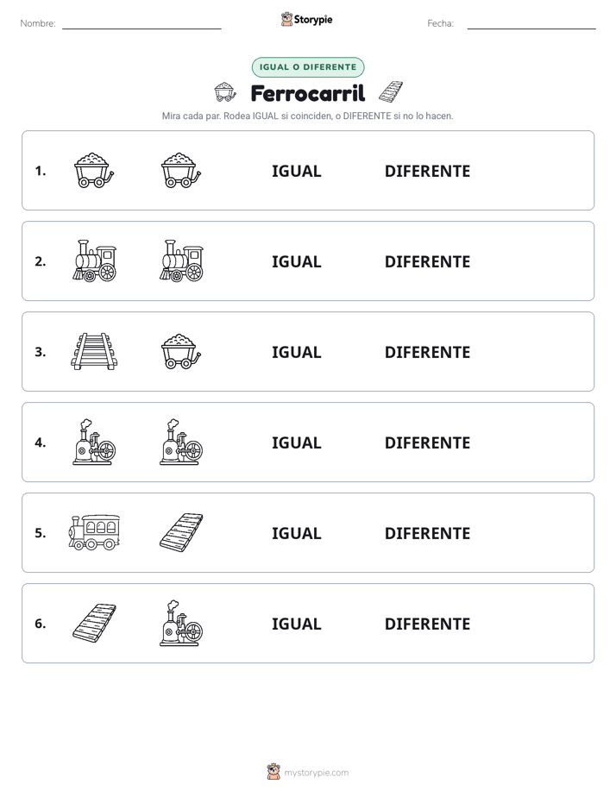Click the Storypie logo at top

307,19
